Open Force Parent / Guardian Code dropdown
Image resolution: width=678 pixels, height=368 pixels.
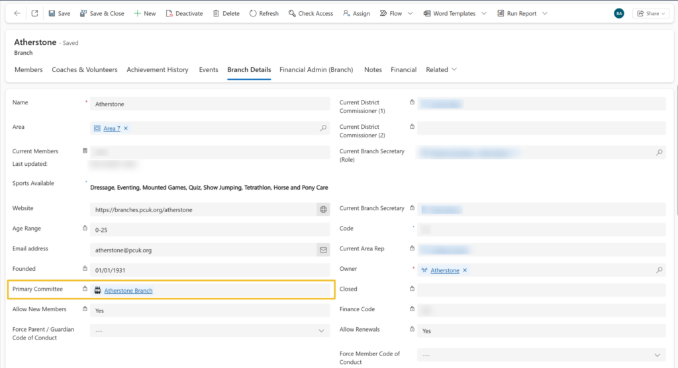click(322, 330)
